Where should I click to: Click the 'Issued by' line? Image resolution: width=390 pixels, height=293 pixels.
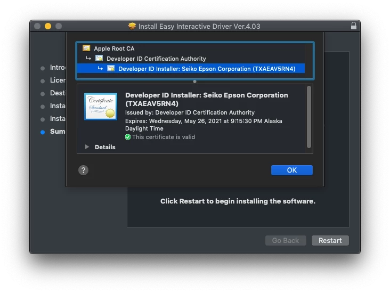(x=190, y=112)
